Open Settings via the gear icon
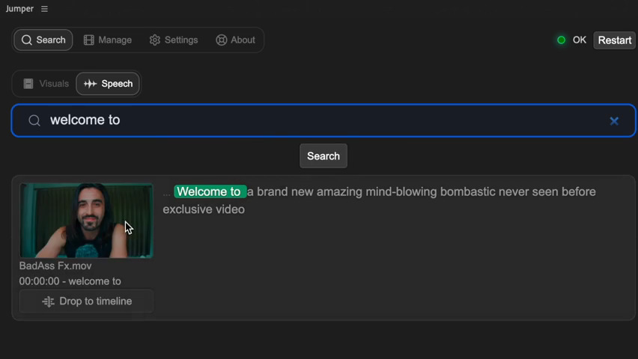The width and height of the screenshot is (638, 359). click(155, 40)
